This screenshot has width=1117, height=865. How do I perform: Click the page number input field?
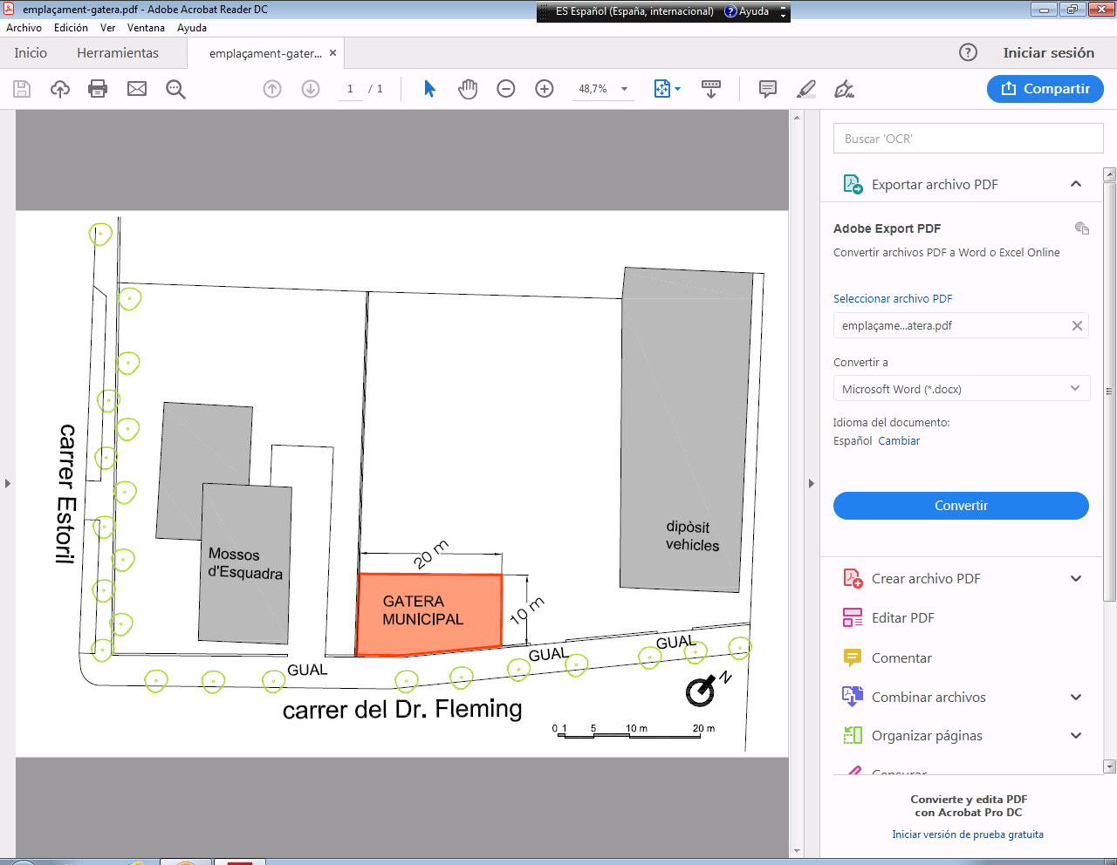pos(350,89)
